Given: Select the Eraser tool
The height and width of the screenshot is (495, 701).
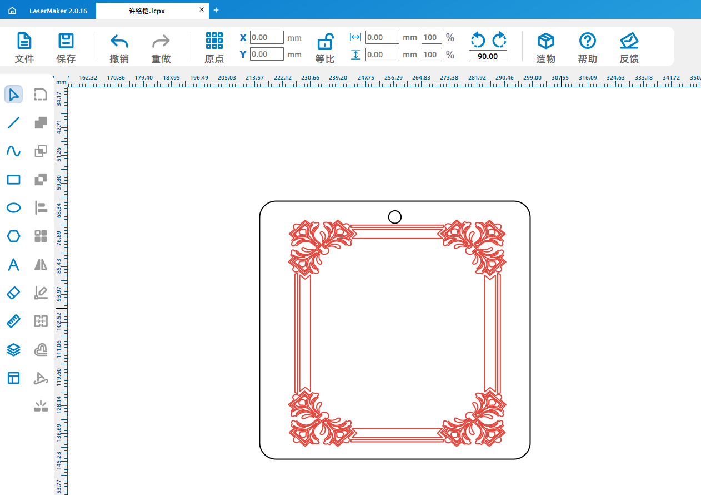Looking at the screenshot, I should 14,293.
